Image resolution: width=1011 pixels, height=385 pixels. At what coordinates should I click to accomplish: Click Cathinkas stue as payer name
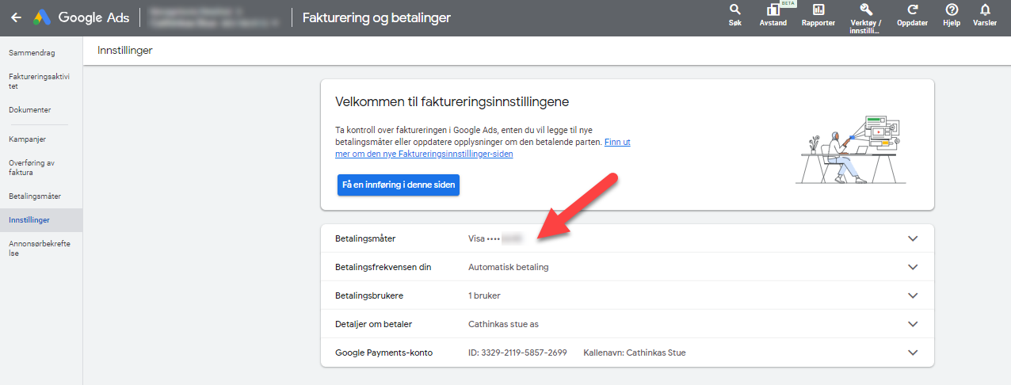click(x=504, y=324)
